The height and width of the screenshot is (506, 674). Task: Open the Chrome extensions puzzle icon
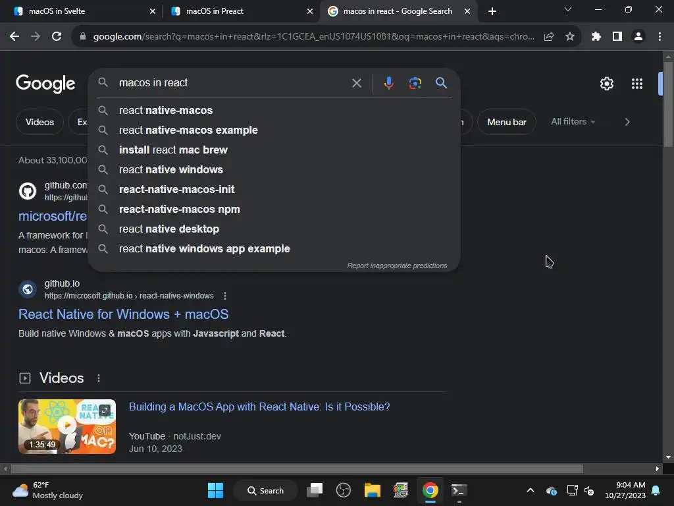[596, 37]
